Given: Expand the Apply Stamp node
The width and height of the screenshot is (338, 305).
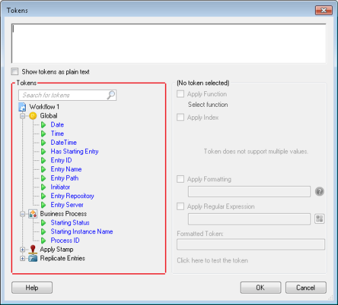Looking at the screenshot, I should tap(22, 250).
